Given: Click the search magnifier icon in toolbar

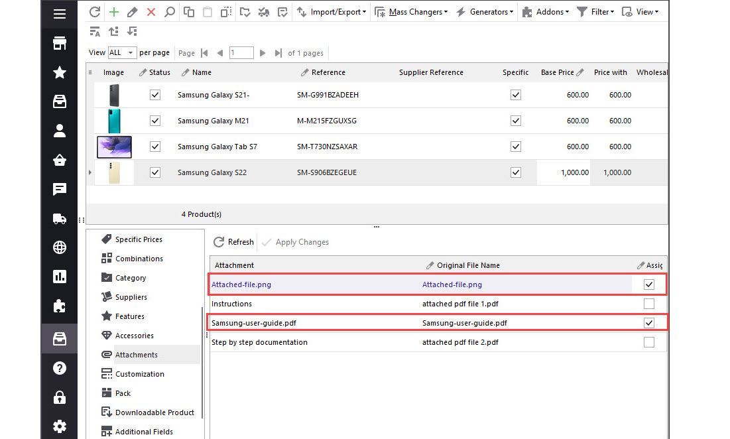Looking at the screenshot, I should coord(170,12).
